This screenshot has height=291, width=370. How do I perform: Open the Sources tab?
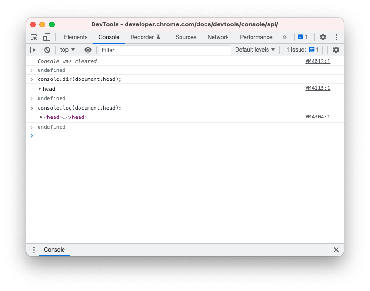tap(186, 37)
